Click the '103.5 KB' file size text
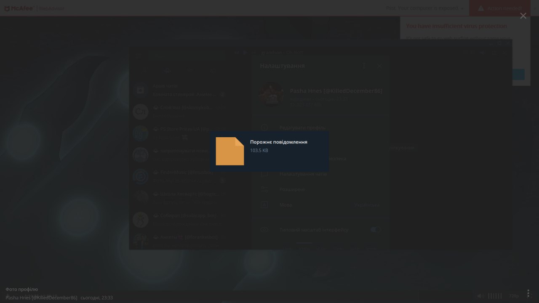 (259, 151)
